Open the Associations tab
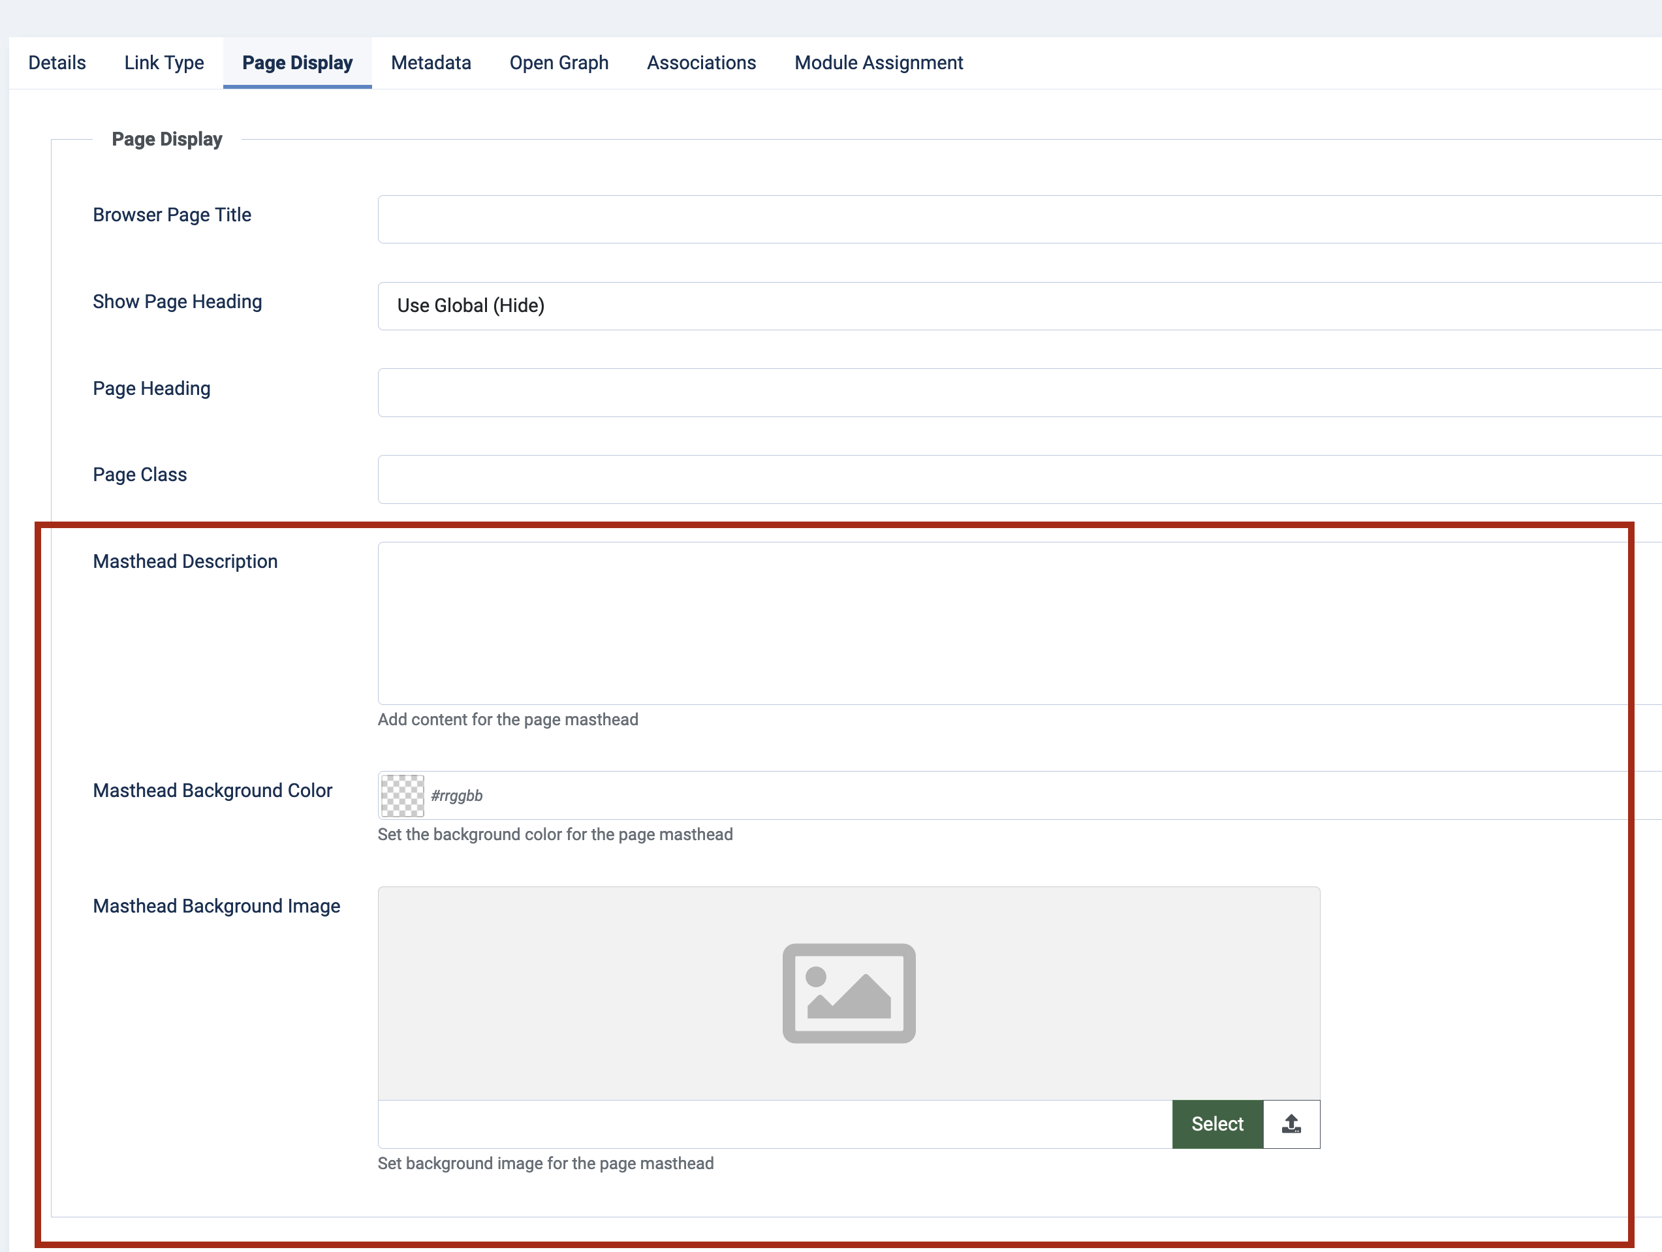Image resolution: width=1662 pixels, height=1252 pixels. [x=701, y=63]
